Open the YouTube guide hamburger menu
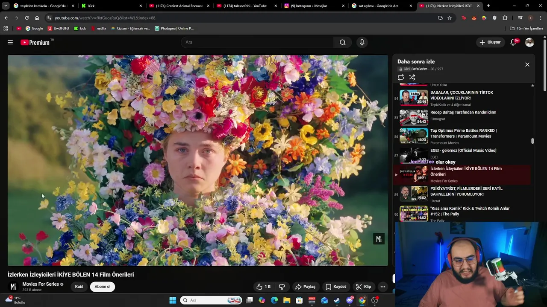The width and height of the screenshot is (547, 307). (x=10, y=42)
